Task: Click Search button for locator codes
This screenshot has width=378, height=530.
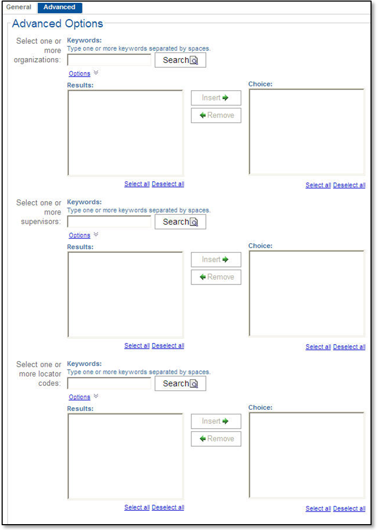Action: pyautogui.click(x=180, y=384)
